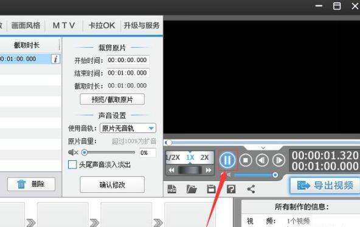This screenshot has height=227, width=360.
Task: Click the player speaker icon left of volume slider
Action: coord(226,175)
